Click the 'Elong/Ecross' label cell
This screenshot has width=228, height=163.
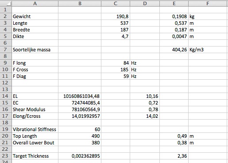click(x=35, y=116)
